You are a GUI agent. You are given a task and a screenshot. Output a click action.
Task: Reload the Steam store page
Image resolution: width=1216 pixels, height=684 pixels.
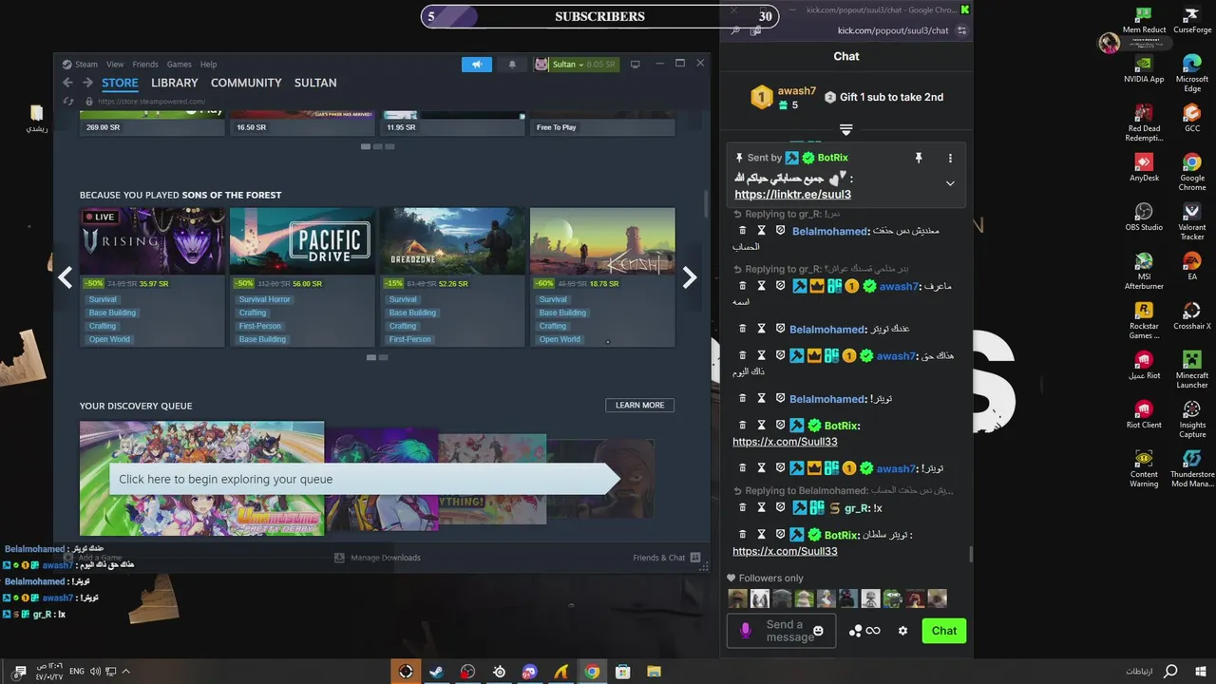[68, 102]
